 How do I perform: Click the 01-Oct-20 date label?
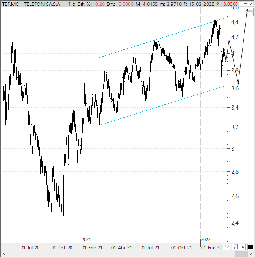tap(62, 247)
